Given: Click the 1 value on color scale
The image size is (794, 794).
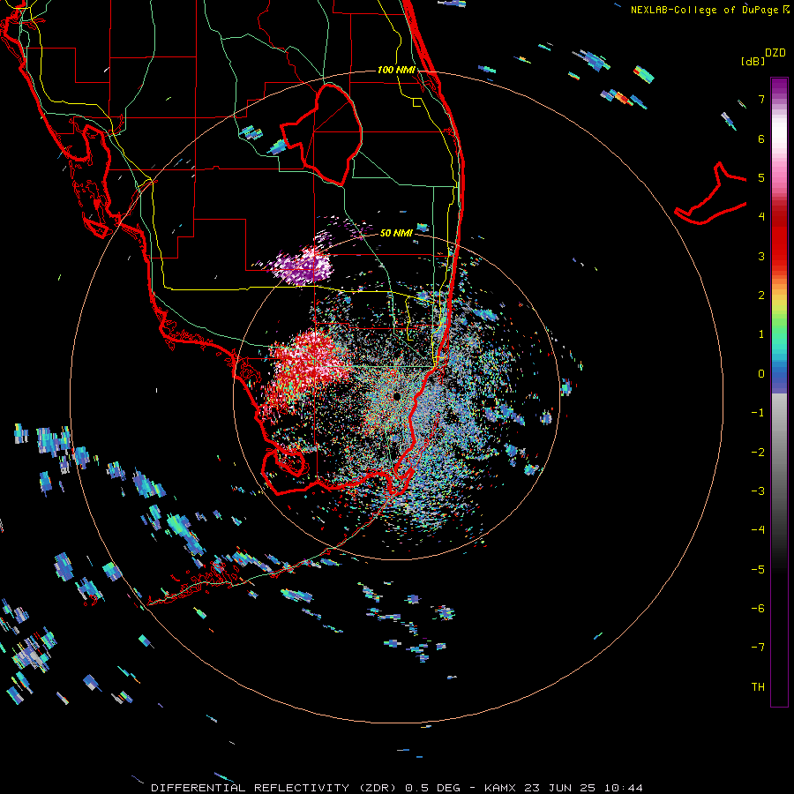Looking at the screenshot, I should tap(761, 334).
